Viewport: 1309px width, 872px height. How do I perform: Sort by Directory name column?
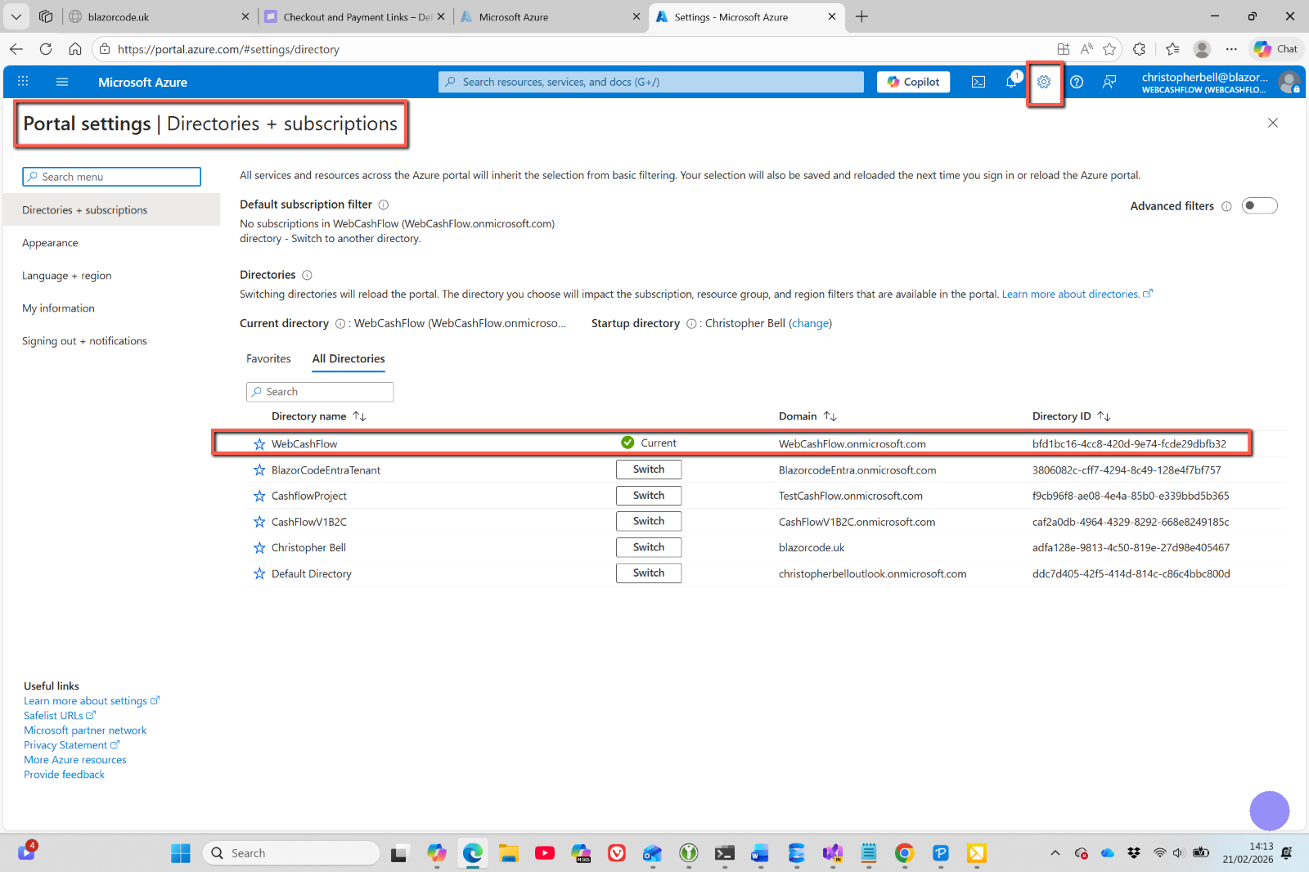[359, 416]
